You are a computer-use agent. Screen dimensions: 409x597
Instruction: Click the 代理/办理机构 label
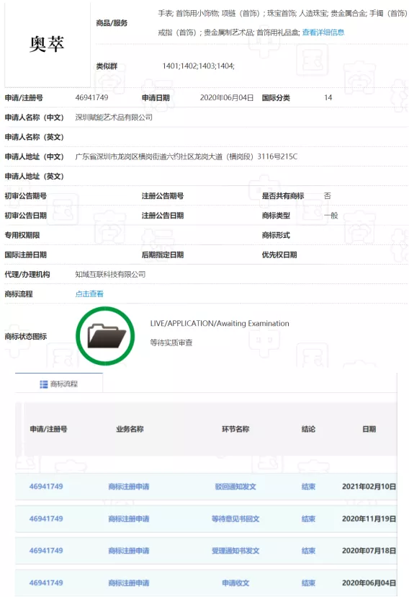click(27, 274)
